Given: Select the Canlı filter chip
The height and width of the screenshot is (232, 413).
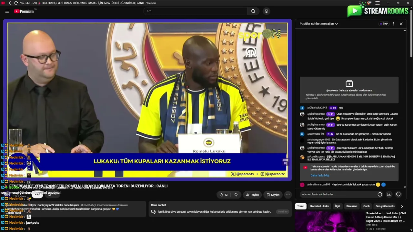Looking at the screenshot, I should pos(367,206).
